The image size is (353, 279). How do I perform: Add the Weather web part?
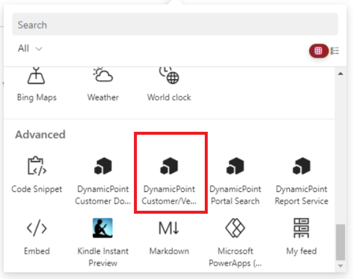[x=103, y=85]
